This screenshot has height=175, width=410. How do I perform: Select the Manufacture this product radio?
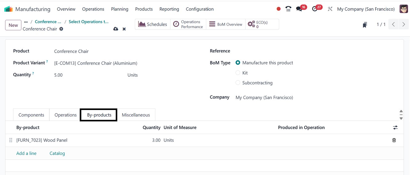point(238,63)
